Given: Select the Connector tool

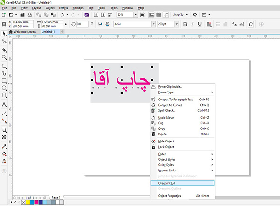Looking at the screenshot, I should (x=4, y=121).
